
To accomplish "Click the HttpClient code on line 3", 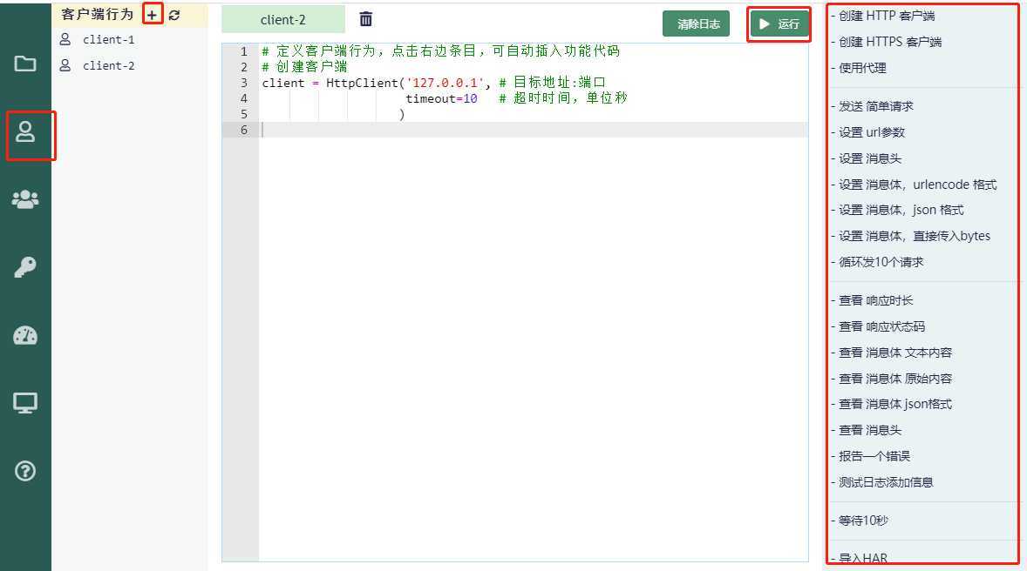I will [x=362, y=83].
